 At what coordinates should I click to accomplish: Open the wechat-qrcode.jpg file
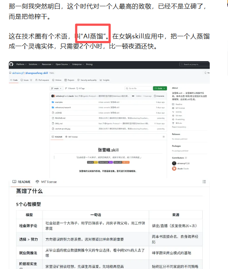(x=63, y=129)
